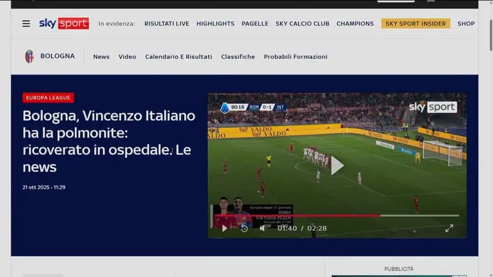Image resolution: width=493 pixels, height=277 pixels.
Task: Enter fullscreen with the expand arrows icon
Action: (449, 228)
